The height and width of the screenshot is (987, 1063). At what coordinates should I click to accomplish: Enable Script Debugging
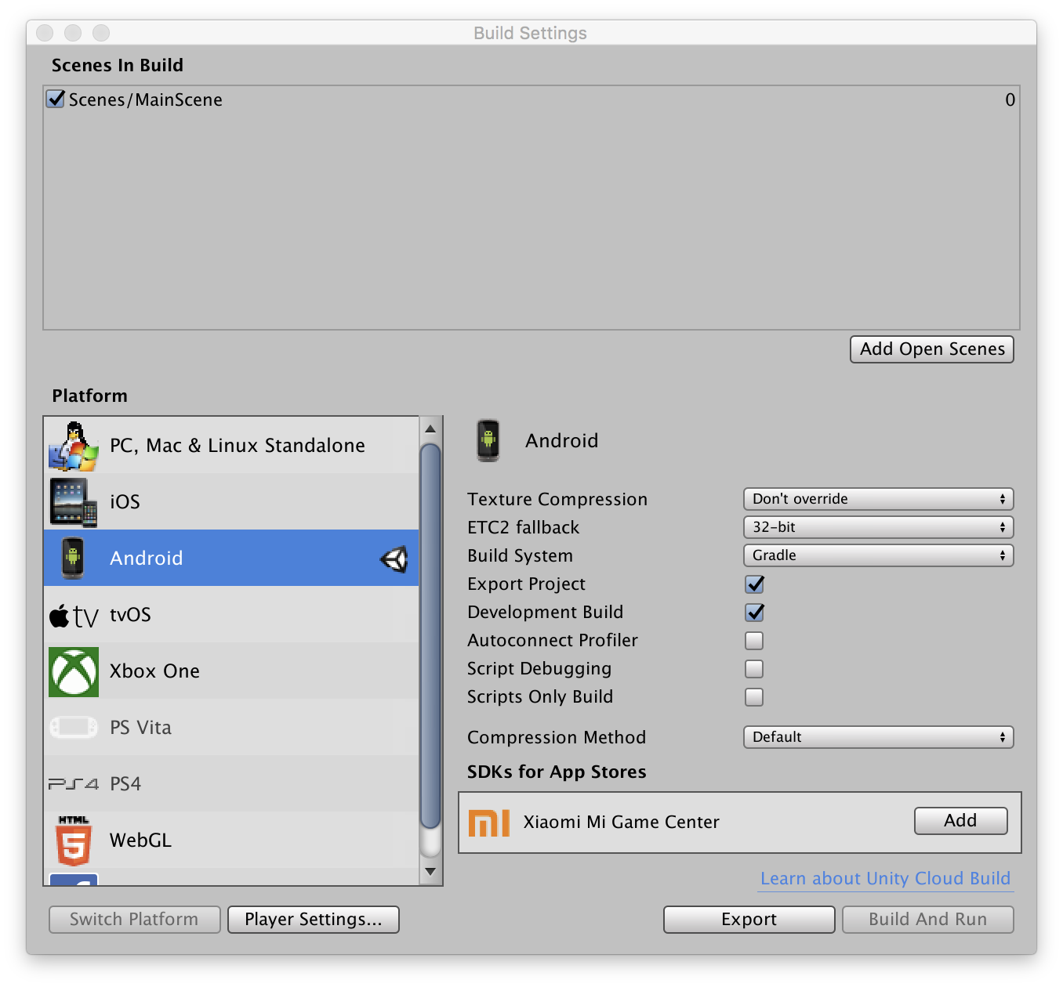pos(753,669)
